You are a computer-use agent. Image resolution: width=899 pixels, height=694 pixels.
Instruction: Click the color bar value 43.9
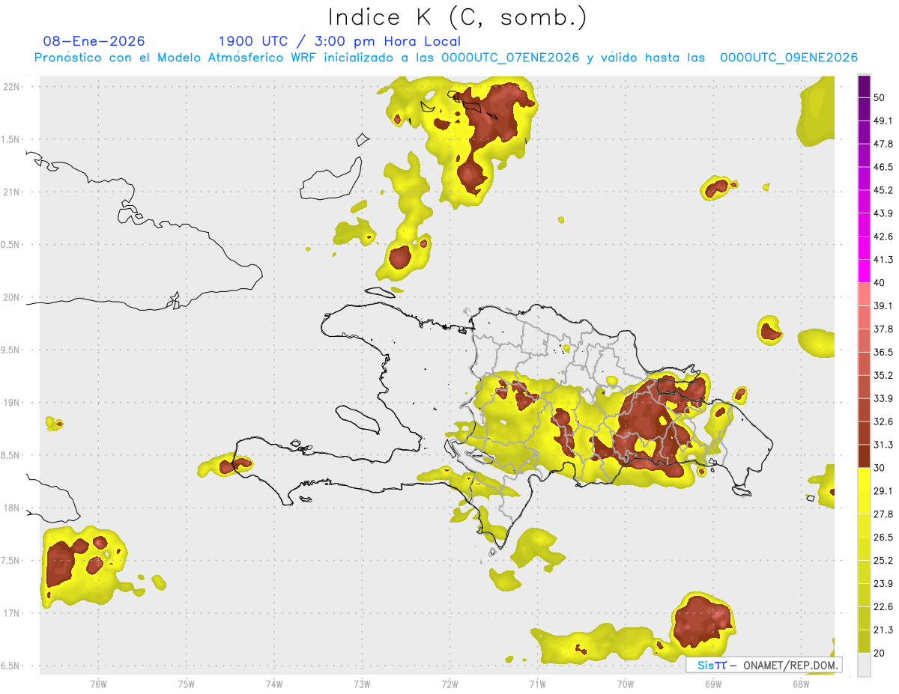[883, 213]
